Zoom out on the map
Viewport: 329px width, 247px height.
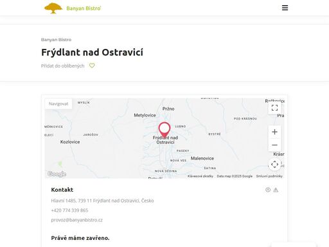click(274, 145)
